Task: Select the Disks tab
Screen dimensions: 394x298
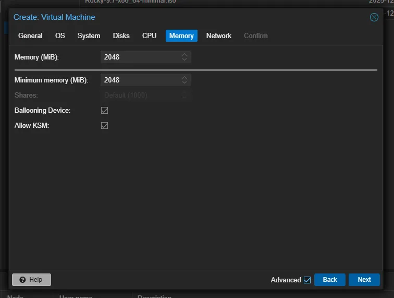Action: tap(121, 35)
